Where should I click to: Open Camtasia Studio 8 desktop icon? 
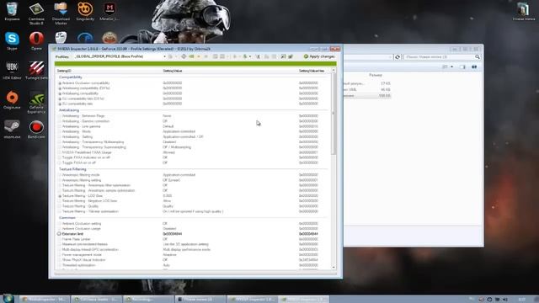tap(36, 13)
